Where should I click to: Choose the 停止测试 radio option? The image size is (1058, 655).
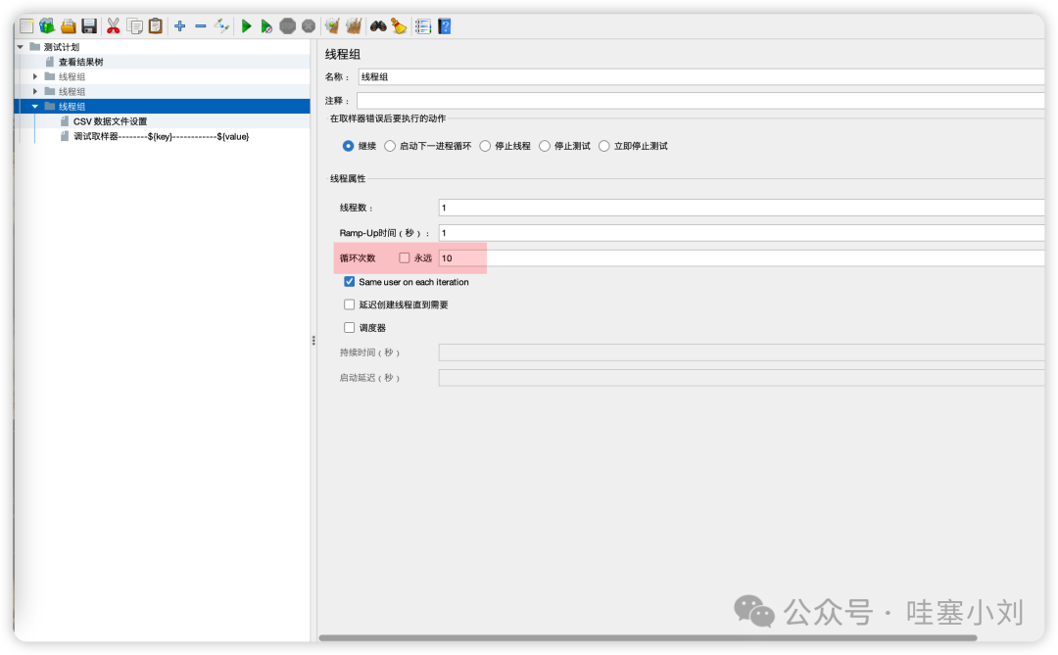(x=545, y=146)
